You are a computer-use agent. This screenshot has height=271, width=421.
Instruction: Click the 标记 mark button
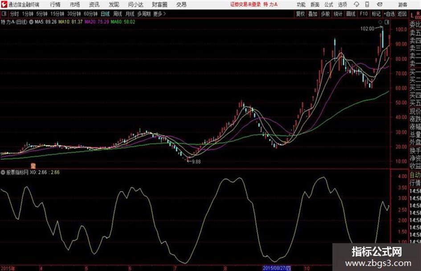376,14
